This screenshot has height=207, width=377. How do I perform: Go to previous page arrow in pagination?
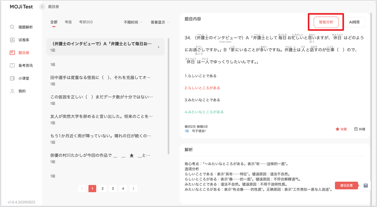point(82,188)
